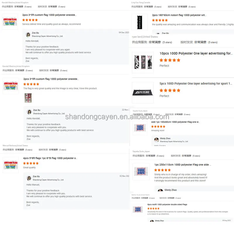Click the Design Your Own thumbnail beside the 250x110cm flag
The image size is (234, 234).
point(141,171)
